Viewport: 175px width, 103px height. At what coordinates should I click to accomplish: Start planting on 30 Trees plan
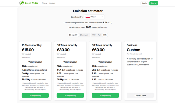pos(70,96)
